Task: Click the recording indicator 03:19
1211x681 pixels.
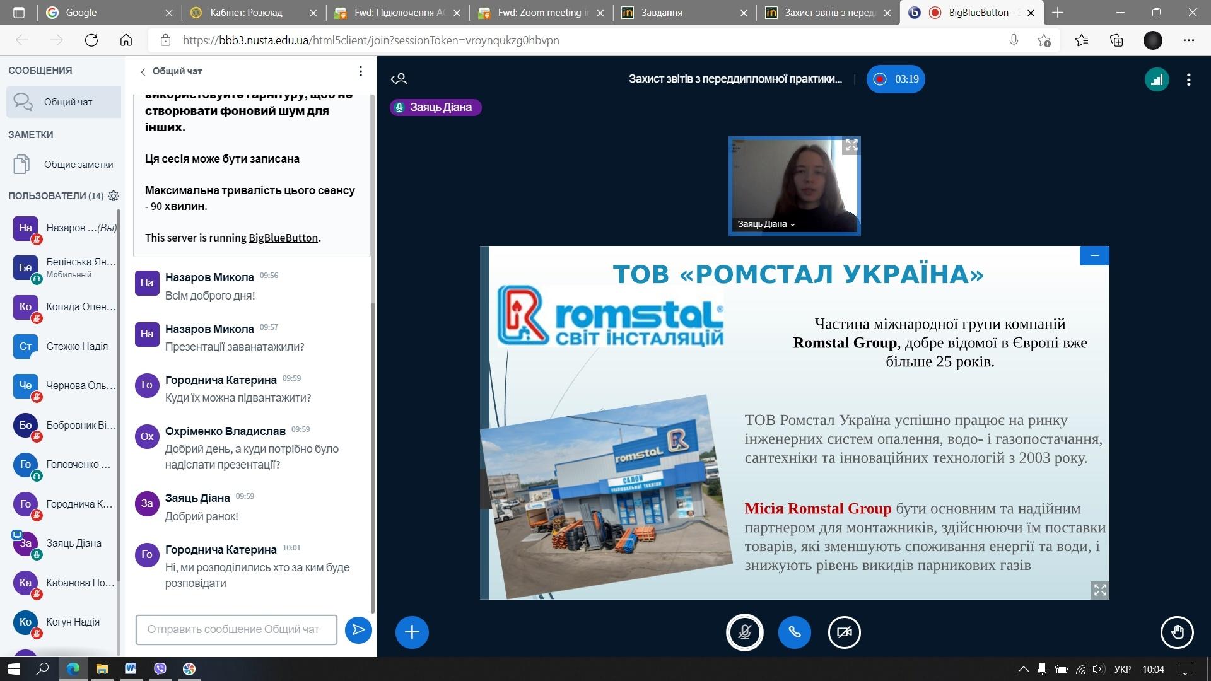Action: (896, 79)
